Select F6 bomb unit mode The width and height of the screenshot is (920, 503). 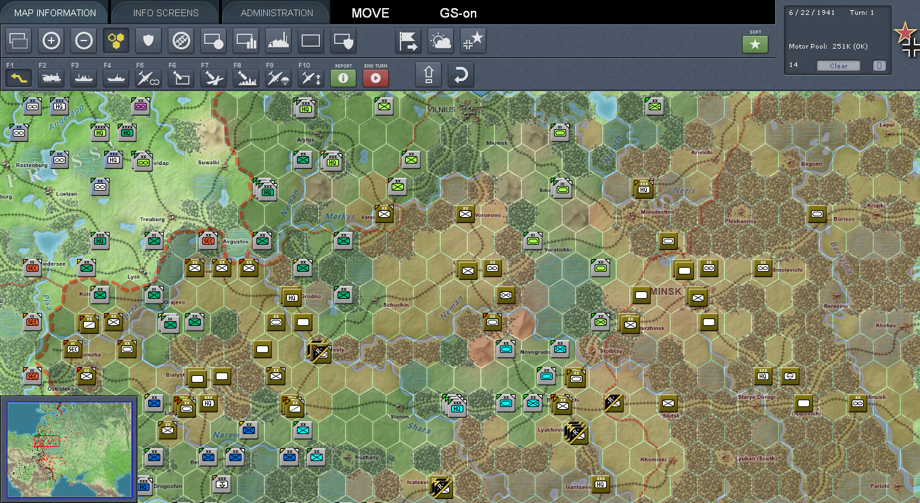coord(181,78)
